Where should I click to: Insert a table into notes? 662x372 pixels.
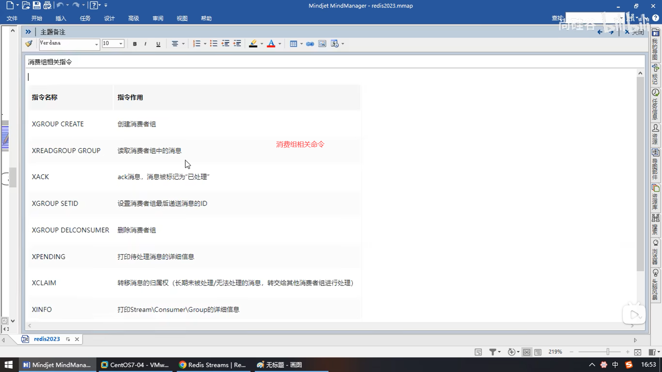click(293, 44)
